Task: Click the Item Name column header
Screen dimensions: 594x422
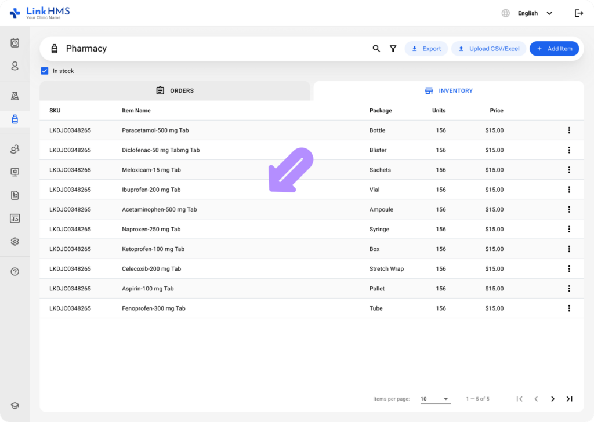Action: (136, 111)
